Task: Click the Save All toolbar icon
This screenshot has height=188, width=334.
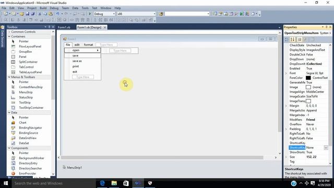Action: click(x=33, y=14)
